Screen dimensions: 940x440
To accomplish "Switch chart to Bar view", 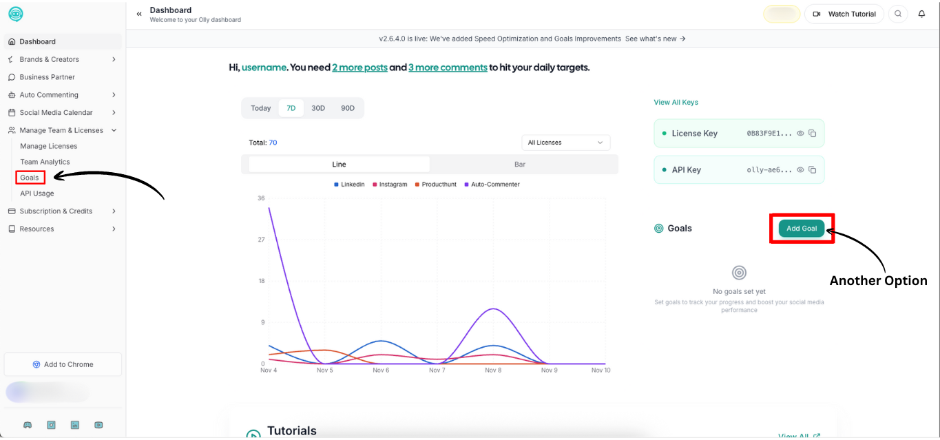I will [520, 165].
